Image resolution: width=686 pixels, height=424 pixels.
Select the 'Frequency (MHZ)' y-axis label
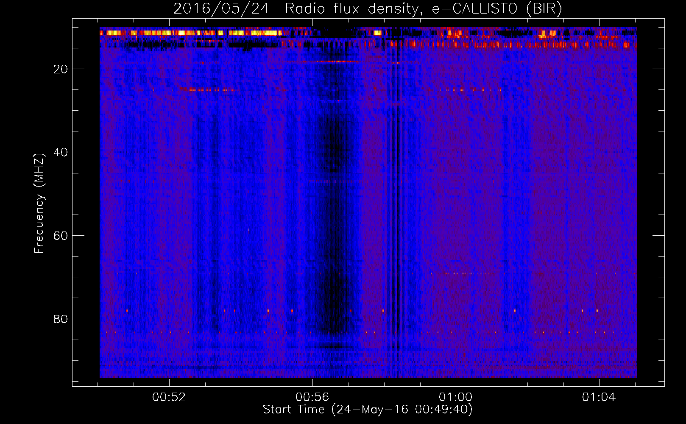pos(39,204)
